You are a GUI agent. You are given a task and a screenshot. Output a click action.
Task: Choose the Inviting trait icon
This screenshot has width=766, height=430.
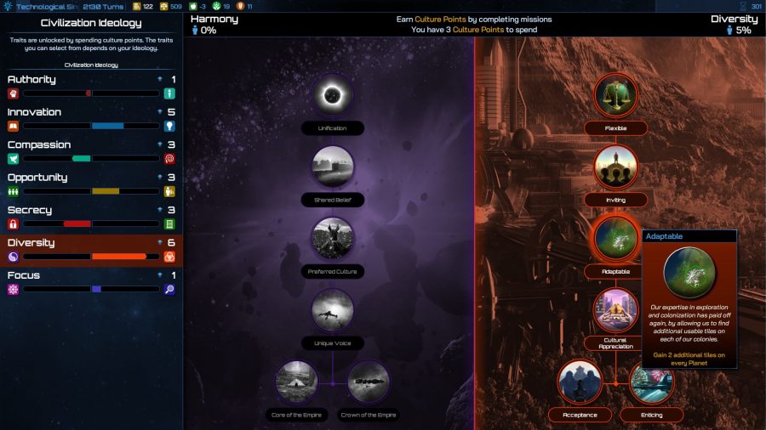point(615,167)
